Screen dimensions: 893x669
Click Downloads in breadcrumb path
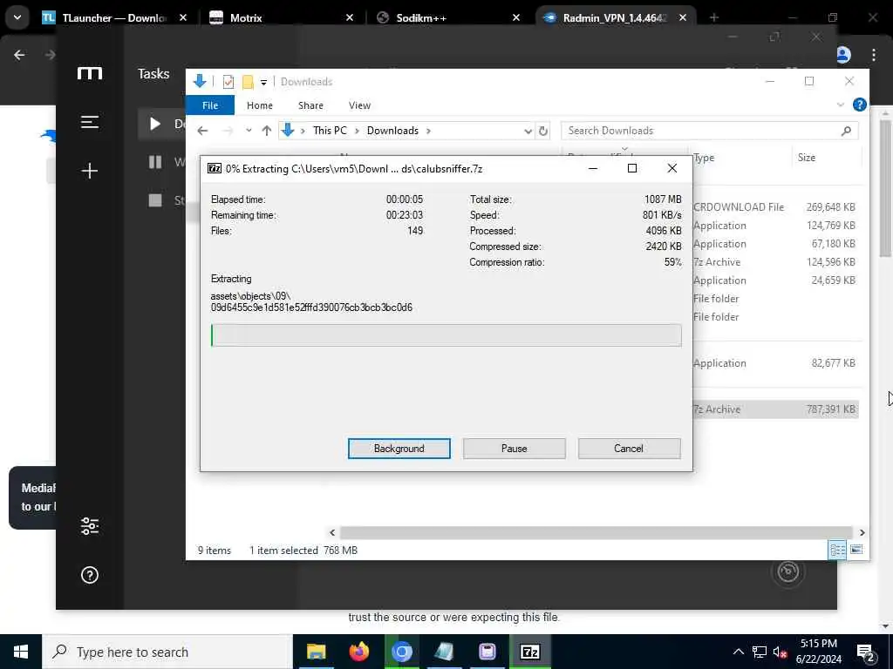click(392, 131)
